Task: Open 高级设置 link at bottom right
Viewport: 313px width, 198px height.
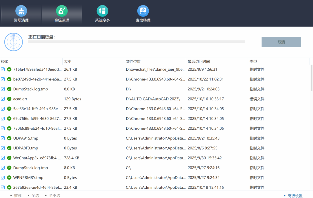Action: pyautogui.click(x=295, y=196)
